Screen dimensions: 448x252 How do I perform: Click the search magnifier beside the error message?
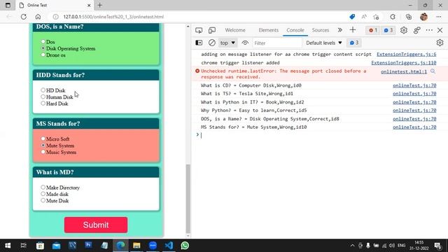pos(433,71)
